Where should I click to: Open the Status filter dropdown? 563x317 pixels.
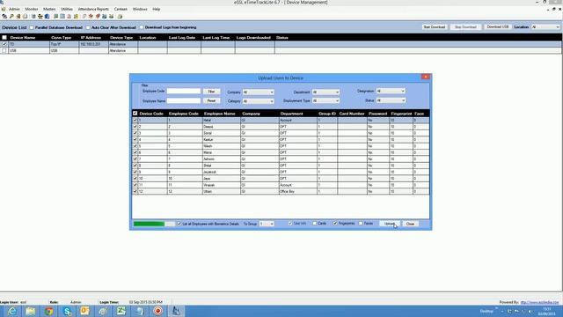click(x=391, y=100)
